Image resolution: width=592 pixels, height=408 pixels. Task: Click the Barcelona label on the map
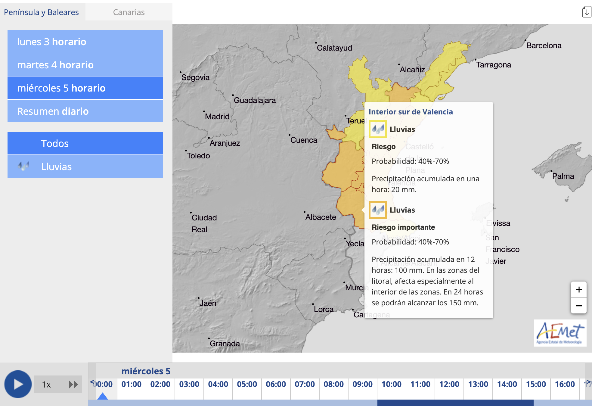coord(544,45)
